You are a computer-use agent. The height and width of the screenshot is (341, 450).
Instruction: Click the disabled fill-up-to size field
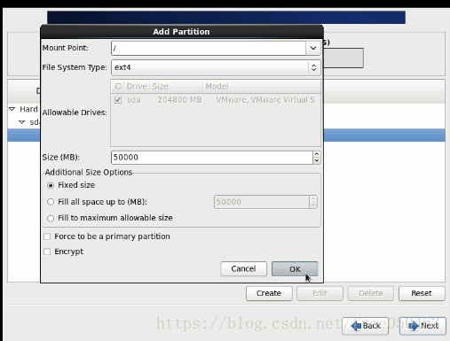[x=262, y=202]
